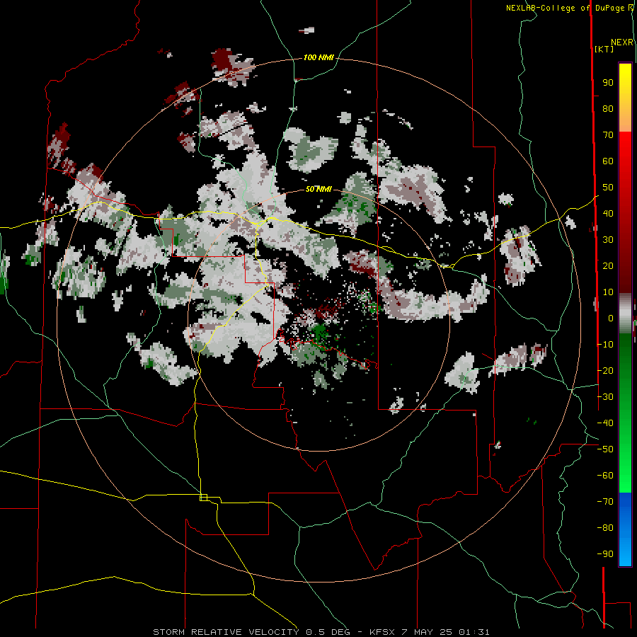Click the -40 scale value
The height and width of the screenshot is (637, 637).
tap(605, 423)
